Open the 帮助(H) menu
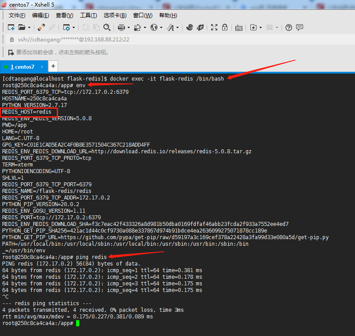This screenshot has width=355, height=336. 168,15
